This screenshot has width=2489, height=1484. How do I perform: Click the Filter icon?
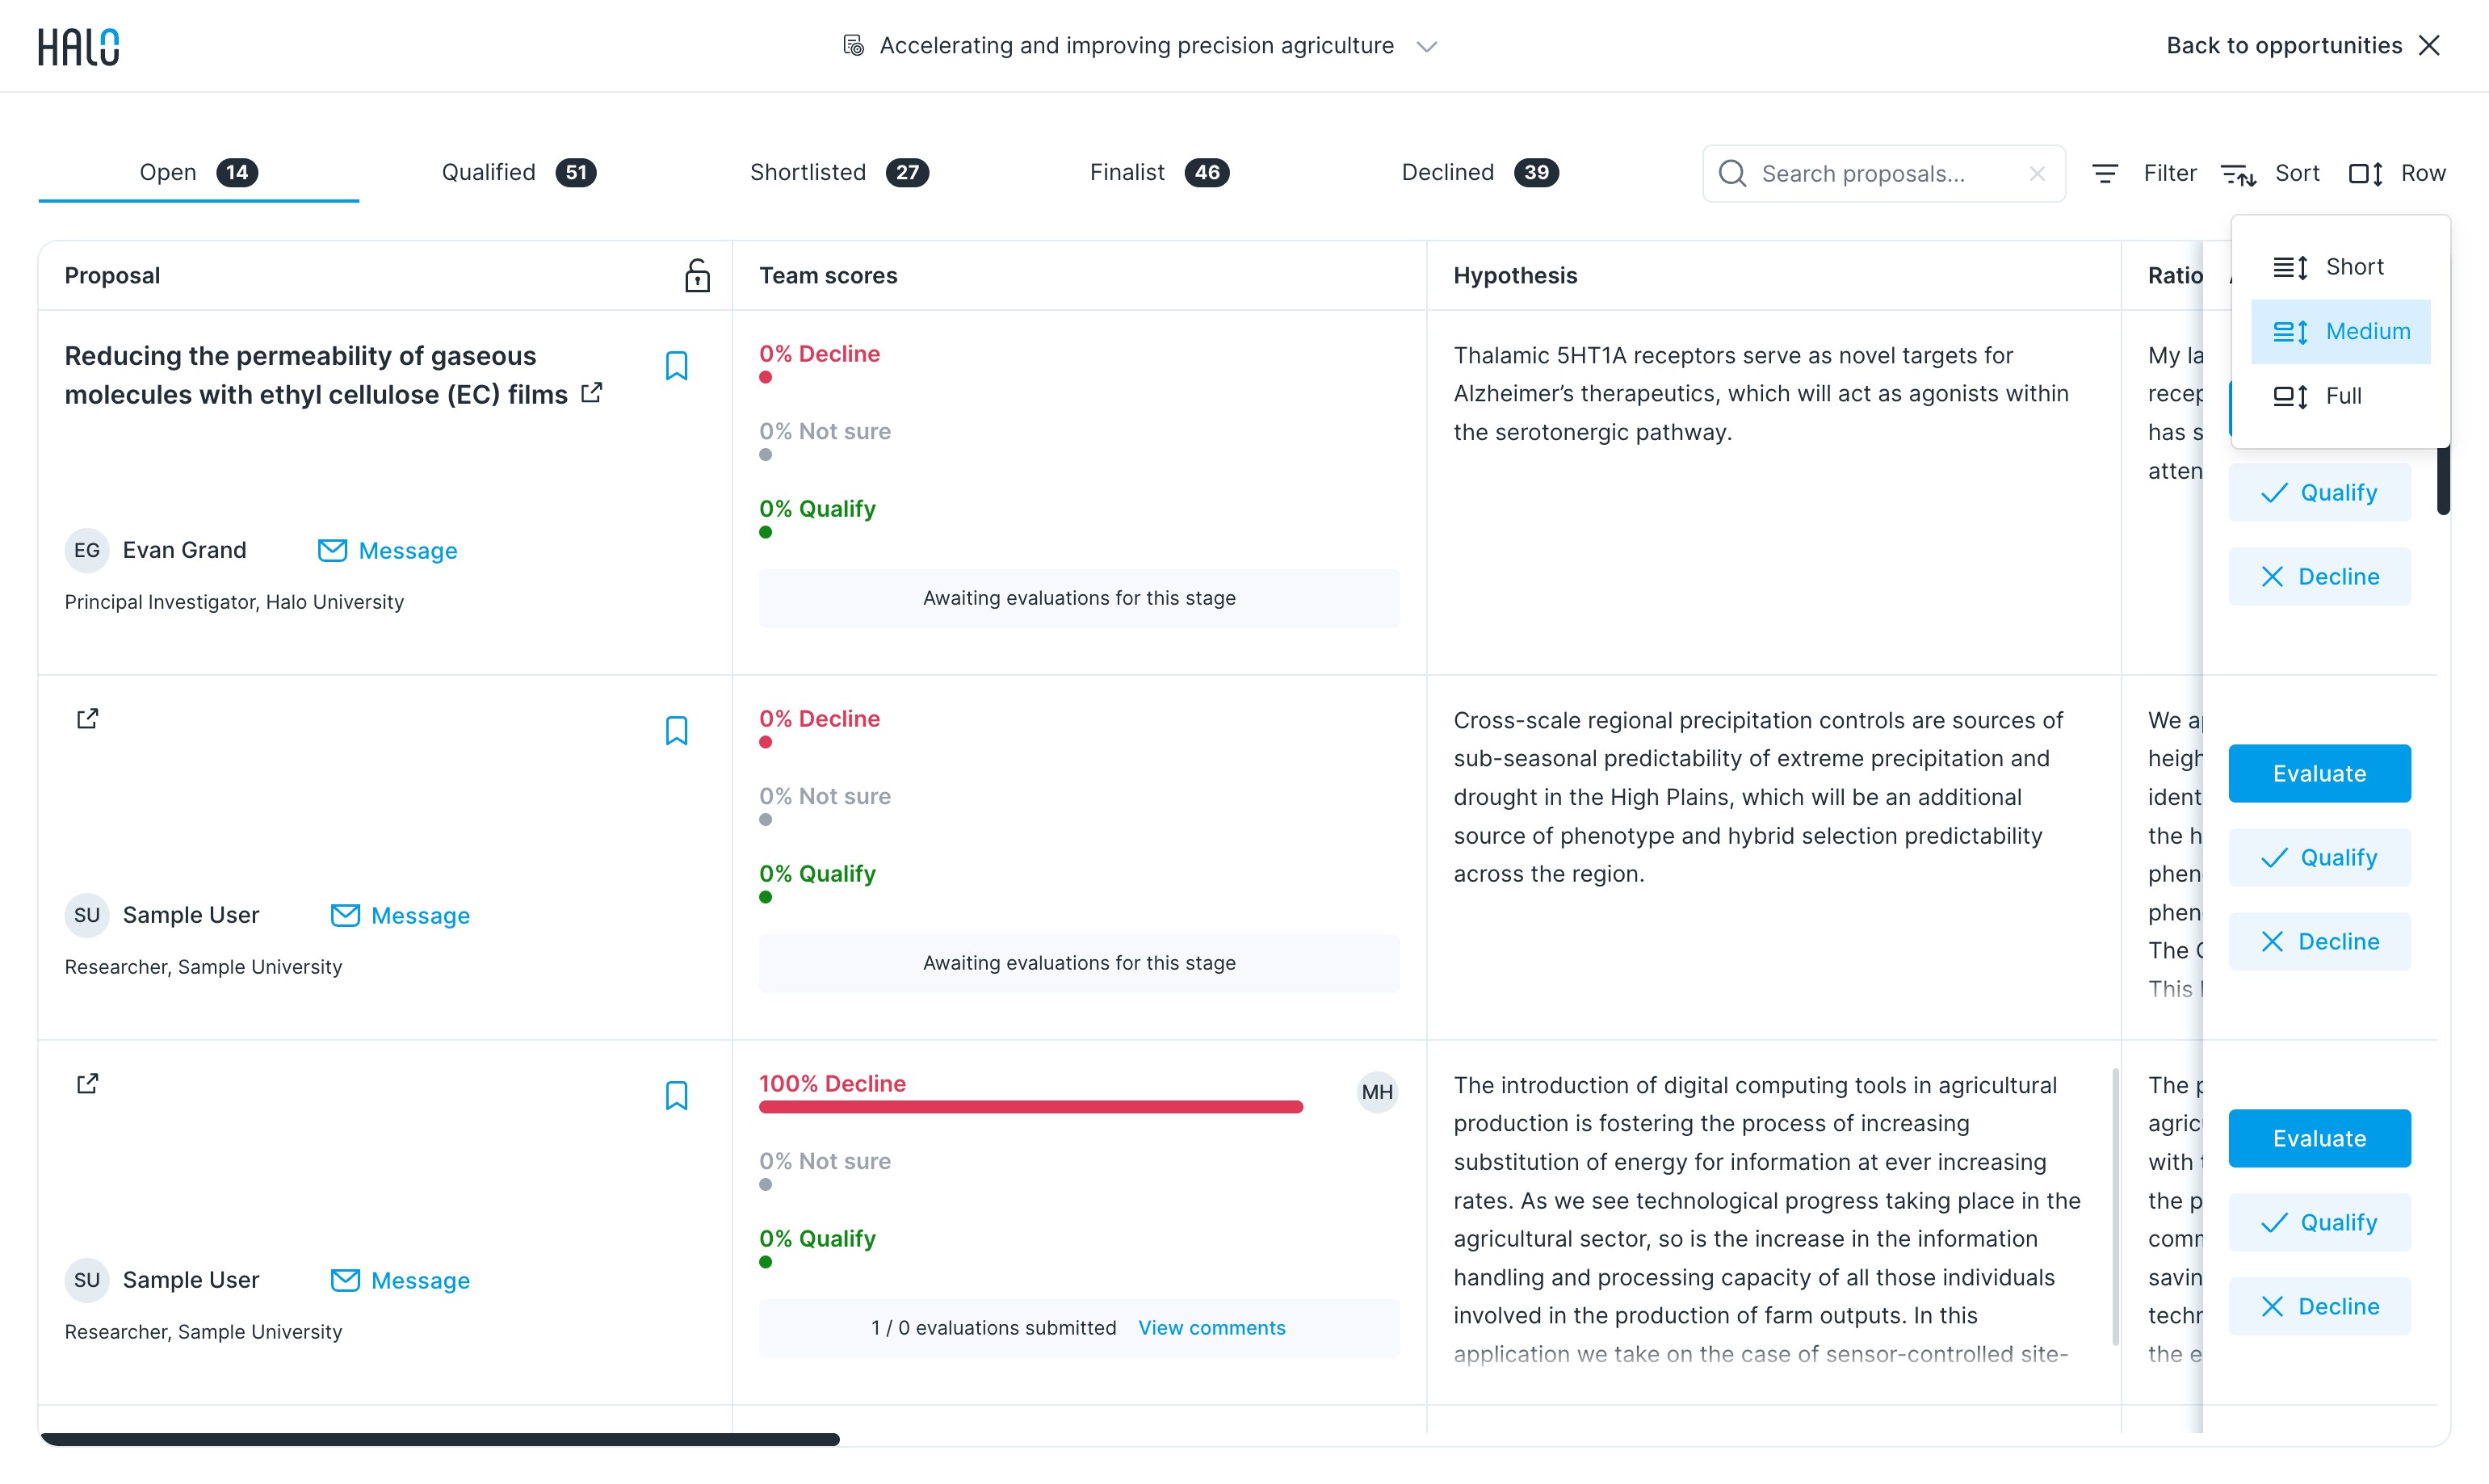click(2105, 174)
